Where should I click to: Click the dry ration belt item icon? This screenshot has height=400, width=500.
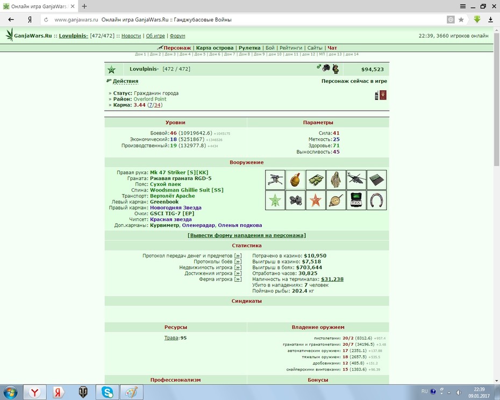point(316,180)
